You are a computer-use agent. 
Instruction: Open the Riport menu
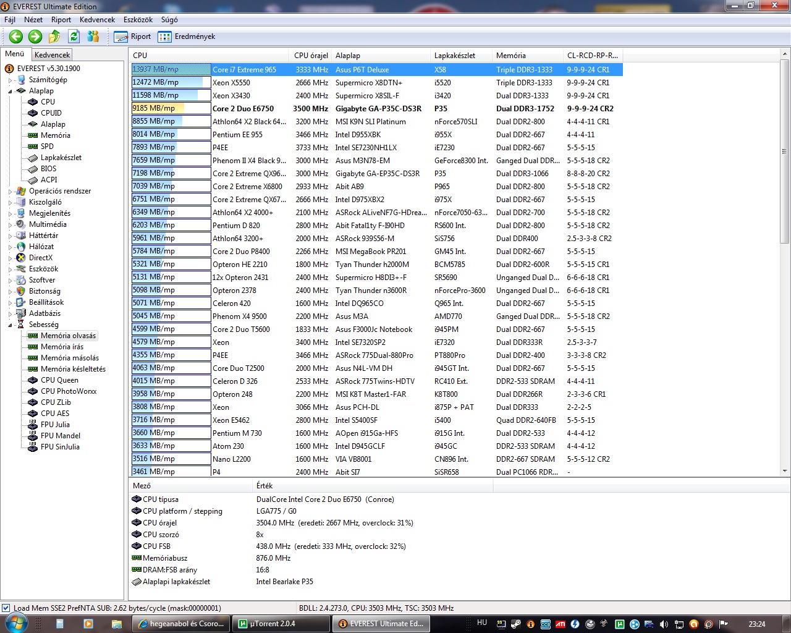pos(61,20)
